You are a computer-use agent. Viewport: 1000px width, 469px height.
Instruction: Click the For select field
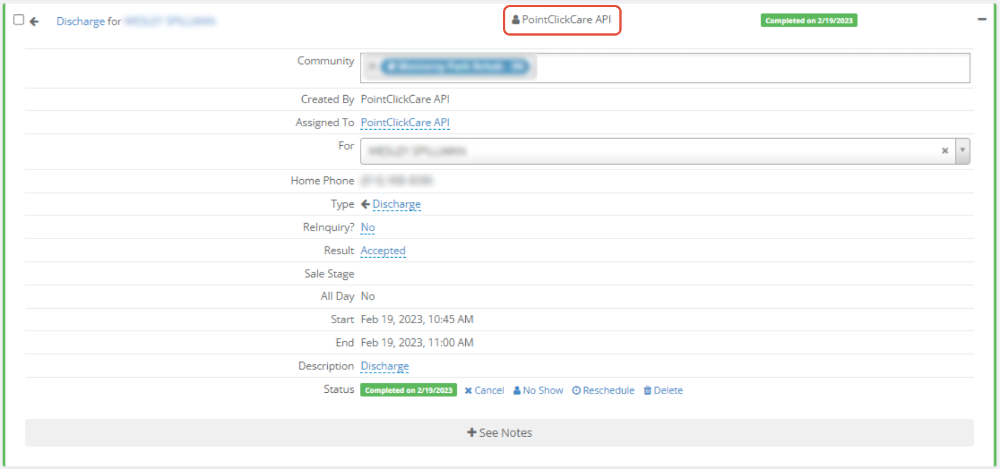pos(665,151)
